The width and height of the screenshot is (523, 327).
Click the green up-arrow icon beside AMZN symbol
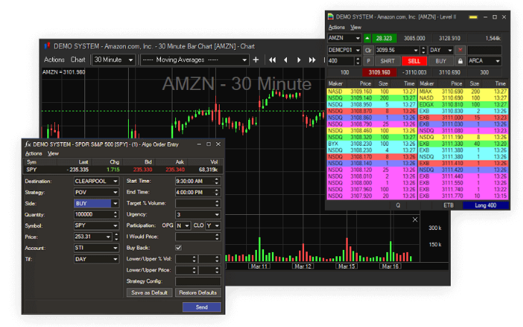pos(368,38)
